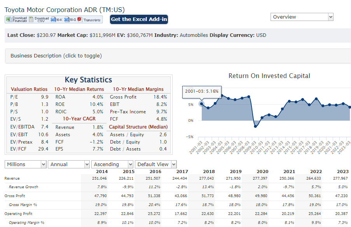This screenshot has height=227, width=351.
Task: Click the Gross Profit row label
Action: 15,196
